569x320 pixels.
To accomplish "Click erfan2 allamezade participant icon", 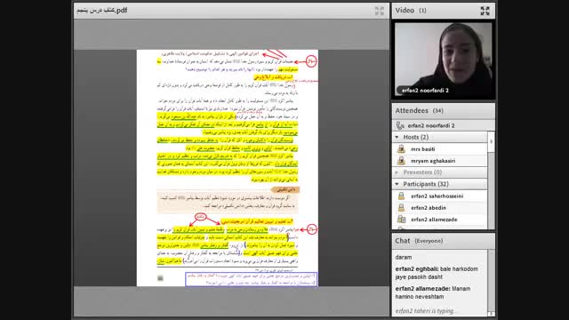I will pyautogui.click(x=401, y=220).
